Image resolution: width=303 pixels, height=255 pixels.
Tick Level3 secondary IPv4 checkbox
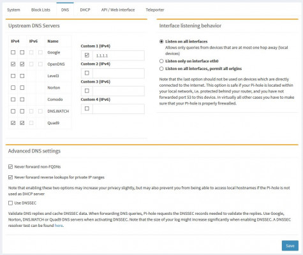click(22, 76)
